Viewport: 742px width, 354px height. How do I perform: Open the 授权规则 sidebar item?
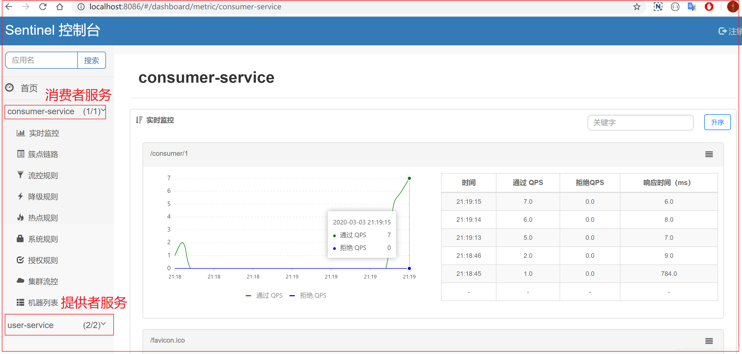[43, 260]
